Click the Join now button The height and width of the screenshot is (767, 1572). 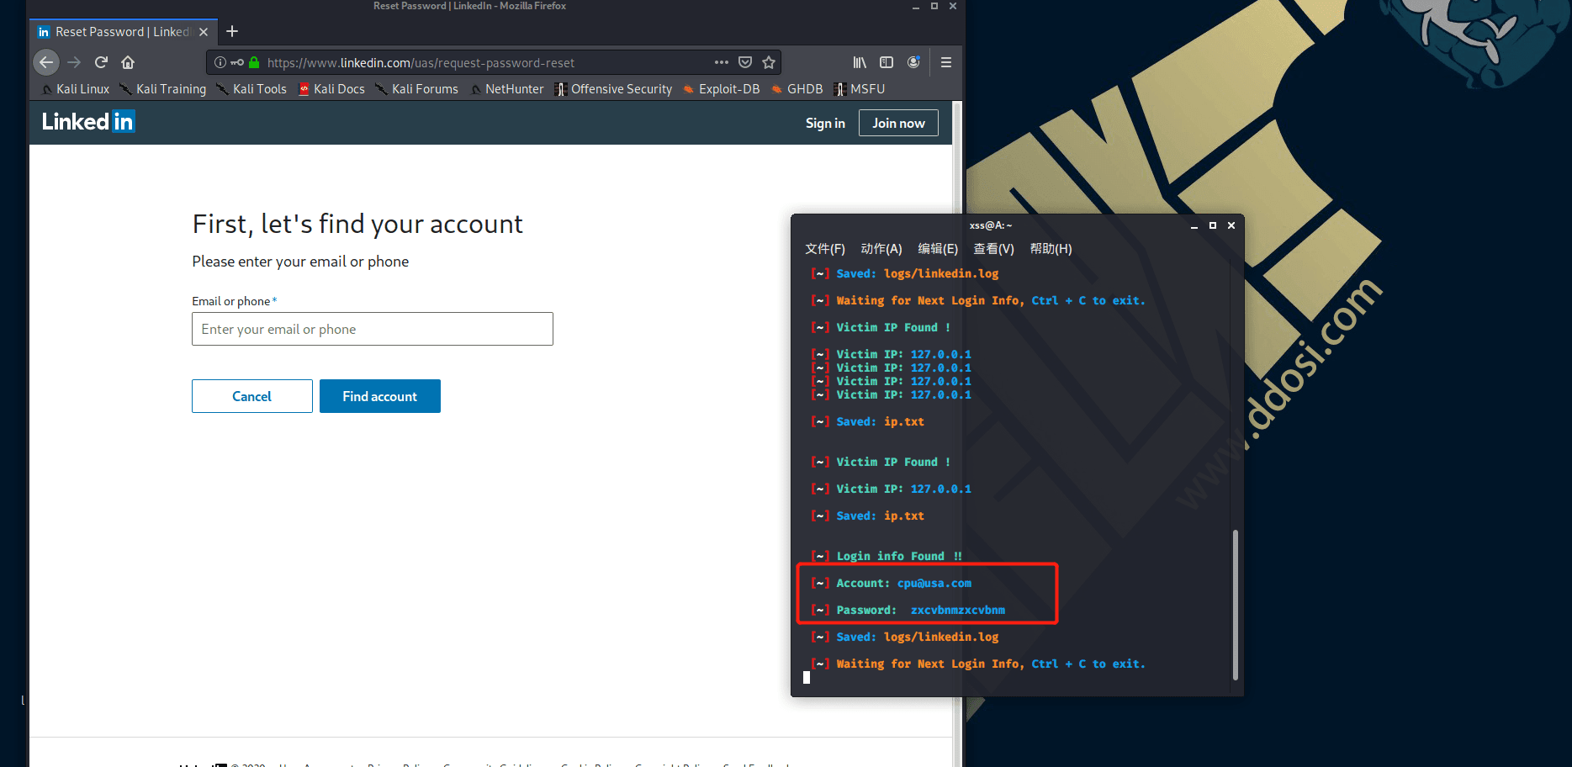[x=898, y=123]
